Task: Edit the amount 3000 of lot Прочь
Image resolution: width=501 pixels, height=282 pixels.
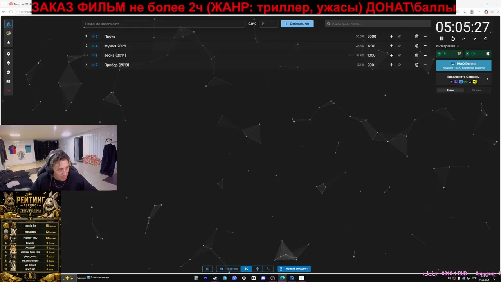Action: (372, 36)
